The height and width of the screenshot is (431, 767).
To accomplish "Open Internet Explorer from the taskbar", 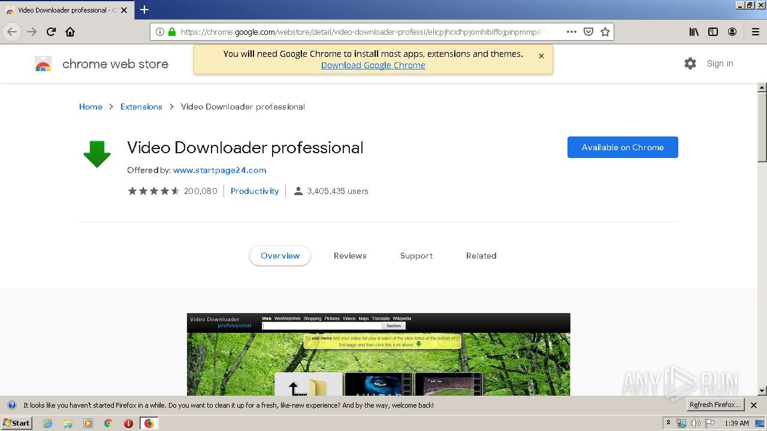I will [x=47, y=423].
